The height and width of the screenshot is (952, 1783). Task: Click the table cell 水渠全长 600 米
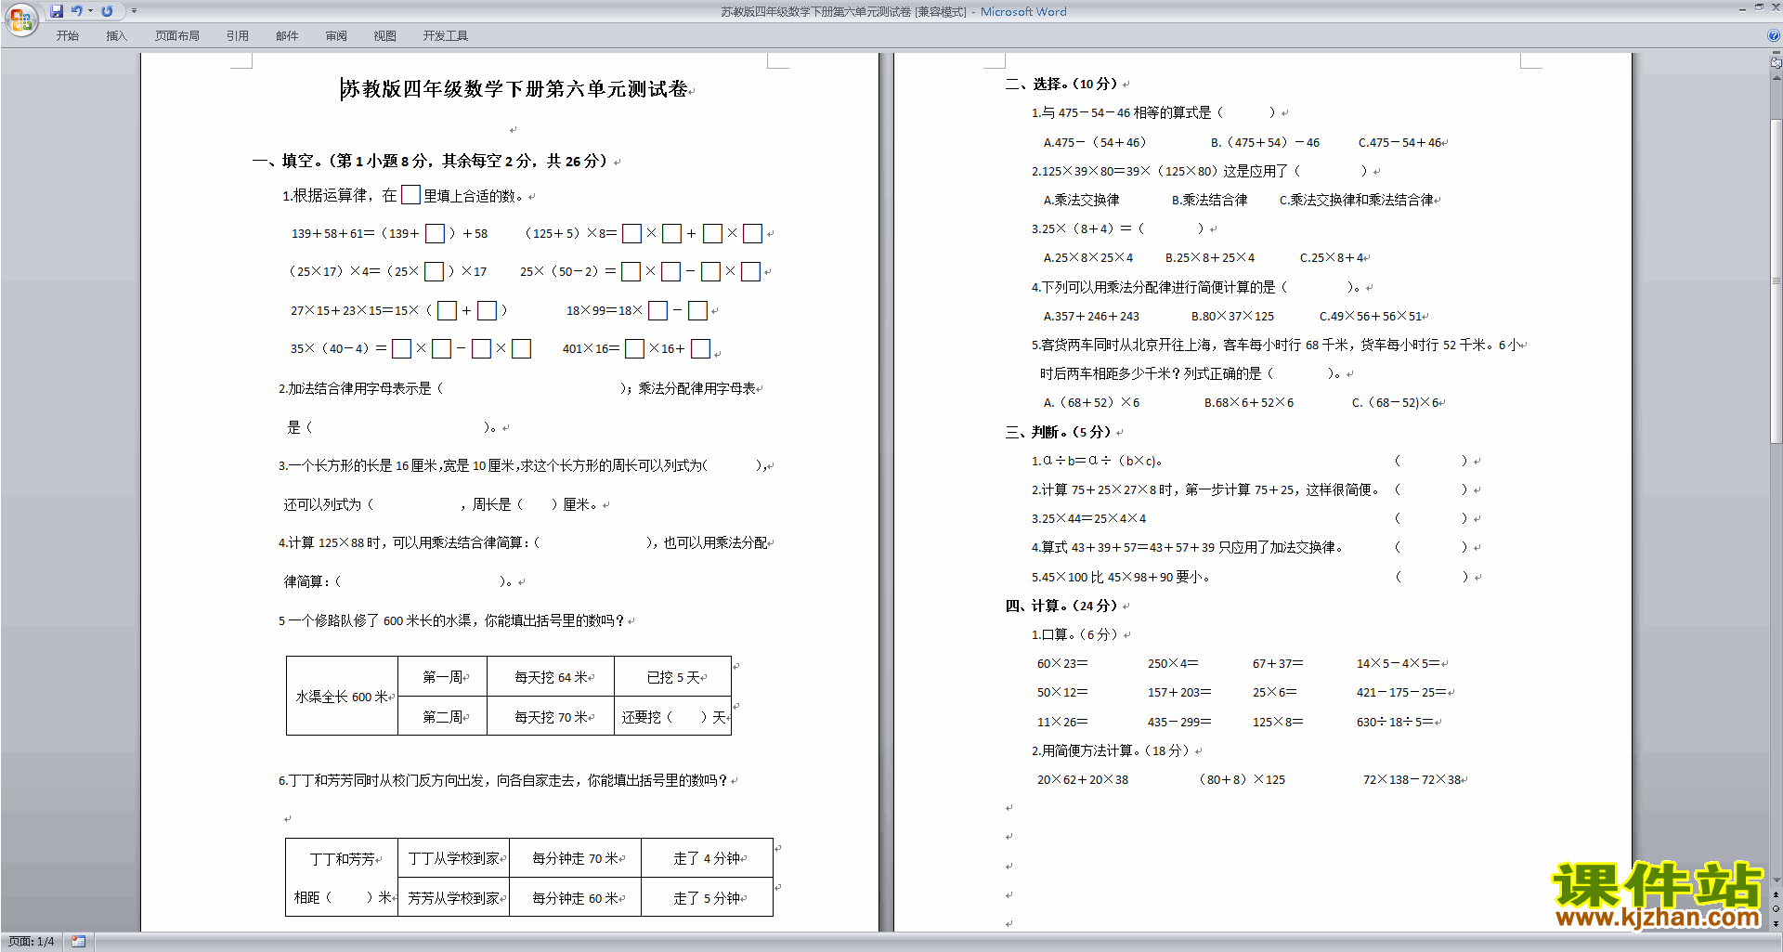tap(342, 697)
